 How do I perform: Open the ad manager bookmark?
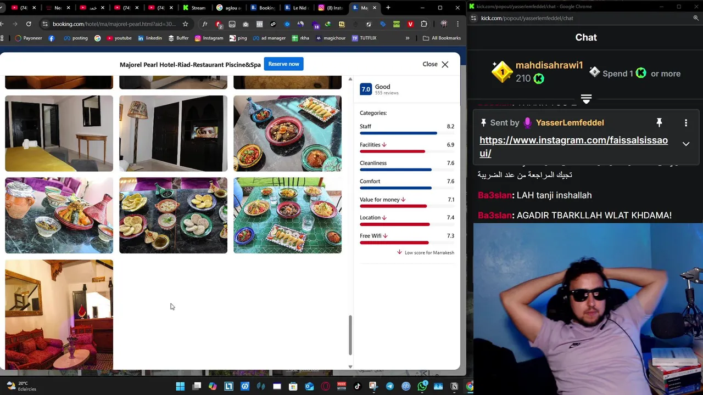point(269,38)
